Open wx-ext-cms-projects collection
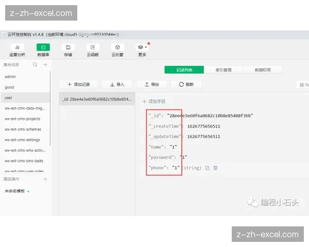The width and height of the screenshot is (309, 247). 25,118
